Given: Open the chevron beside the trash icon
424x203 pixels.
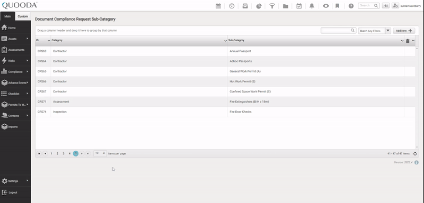Looking at the screenshot, I should (413, 41).
